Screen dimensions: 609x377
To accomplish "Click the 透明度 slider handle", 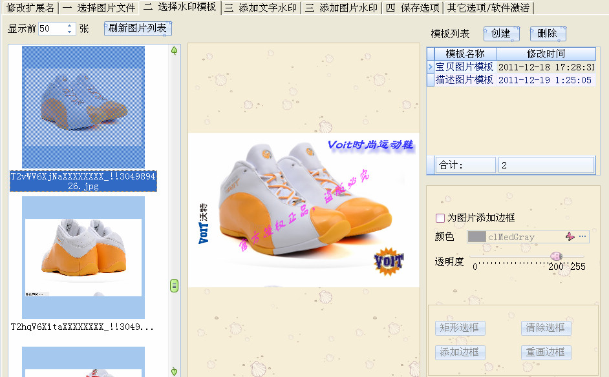I will click(x=555, y=256).
